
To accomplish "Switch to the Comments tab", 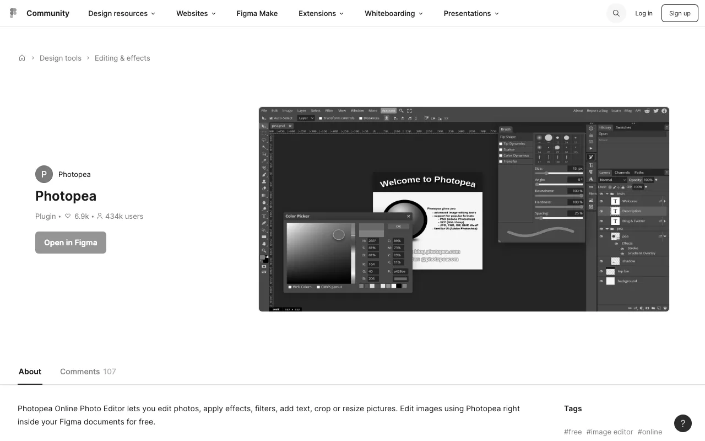I will tap(88, 372).
